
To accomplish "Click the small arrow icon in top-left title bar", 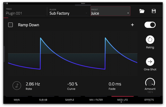I will click(7, 3).
